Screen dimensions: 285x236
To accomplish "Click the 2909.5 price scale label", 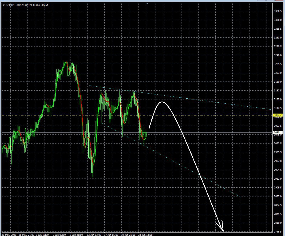I will 278,188.
